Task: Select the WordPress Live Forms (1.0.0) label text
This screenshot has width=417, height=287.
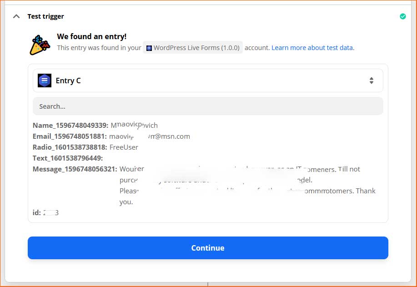Action: [196, 48]
